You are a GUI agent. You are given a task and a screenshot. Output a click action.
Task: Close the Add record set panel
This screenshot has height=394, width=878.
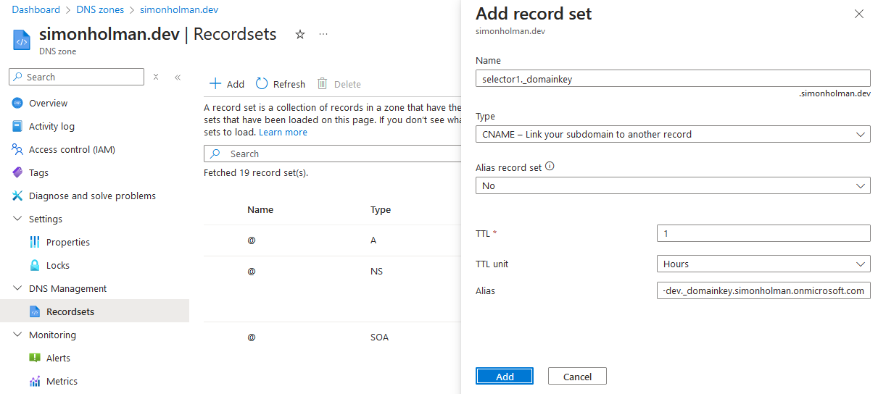pos(859,14)
